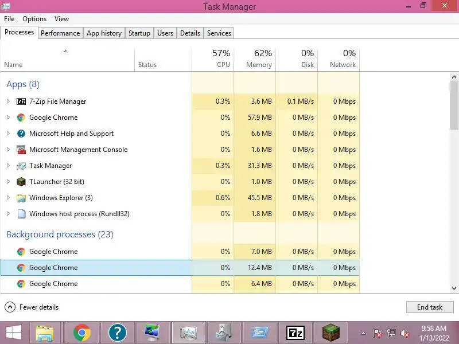Select the 'Background processes (23)' heading
Image resolution: width=459 pixels, height=344 pixels.
[x=60, y=234]
